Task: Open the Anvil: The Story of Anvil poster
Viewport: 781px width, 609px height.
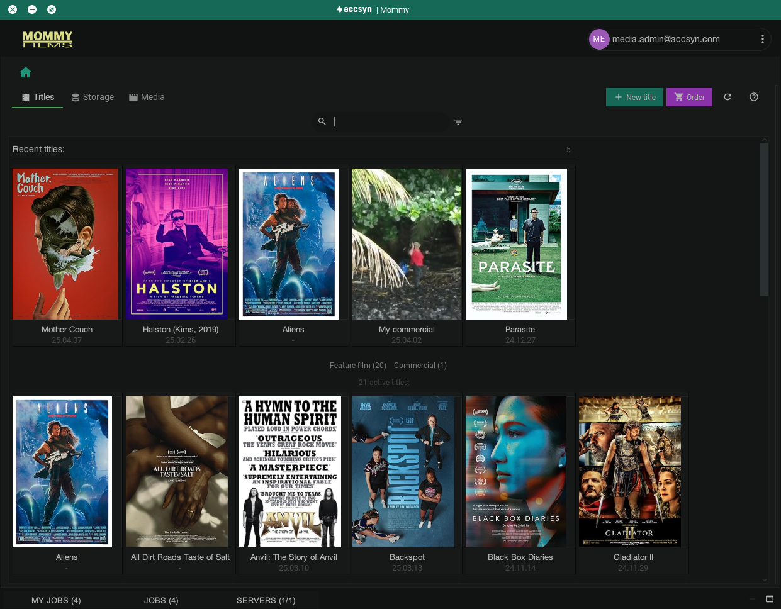Action: click(290, 472)
